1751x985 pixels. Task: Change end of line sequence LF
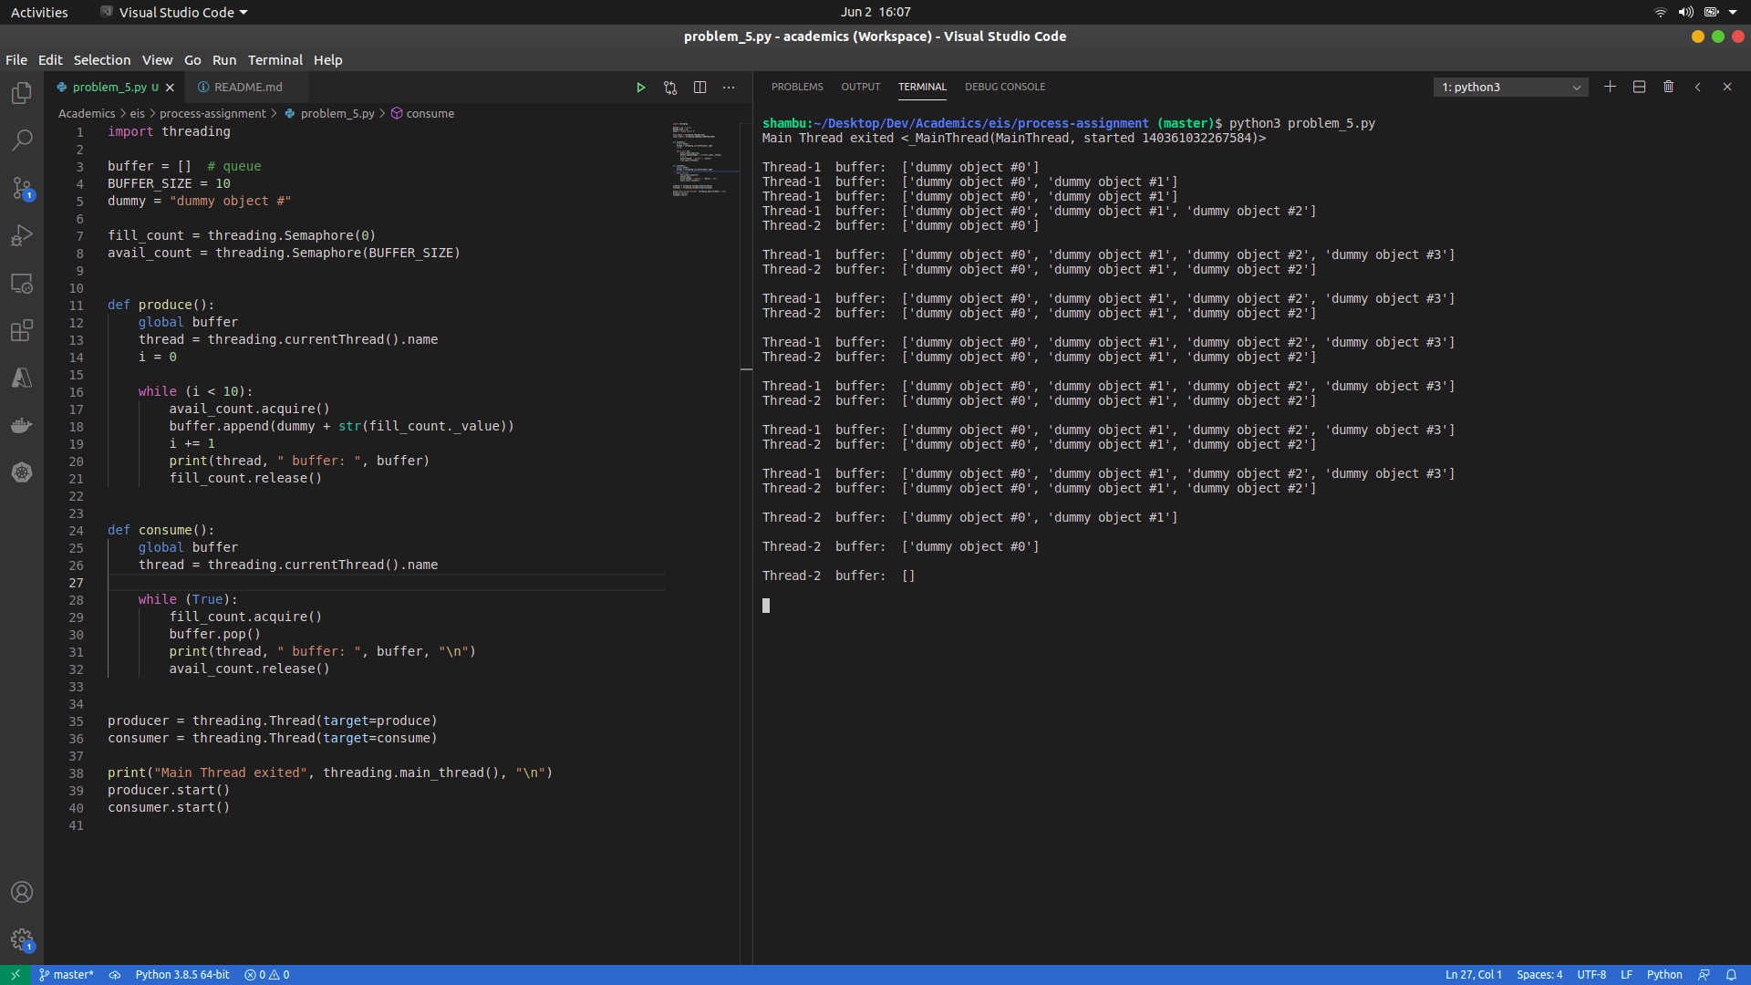[x=1626, y=975]
